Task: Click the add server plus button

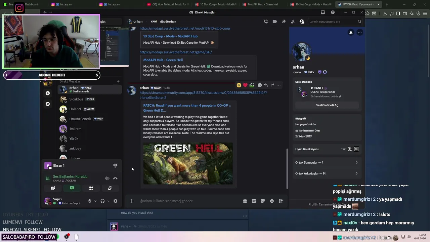Action: click(x=48, y=93)
